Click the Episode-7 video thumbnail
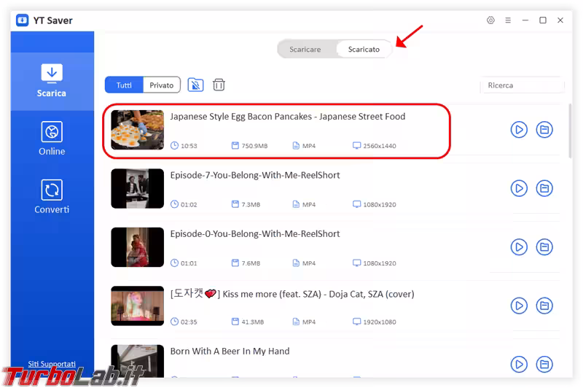 coord(137,188)
